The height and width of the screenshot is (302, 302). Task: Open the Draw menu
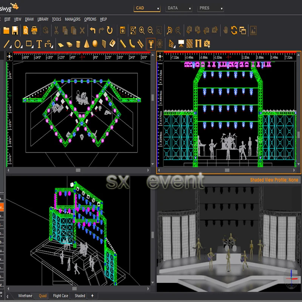[x=29, y=19]
